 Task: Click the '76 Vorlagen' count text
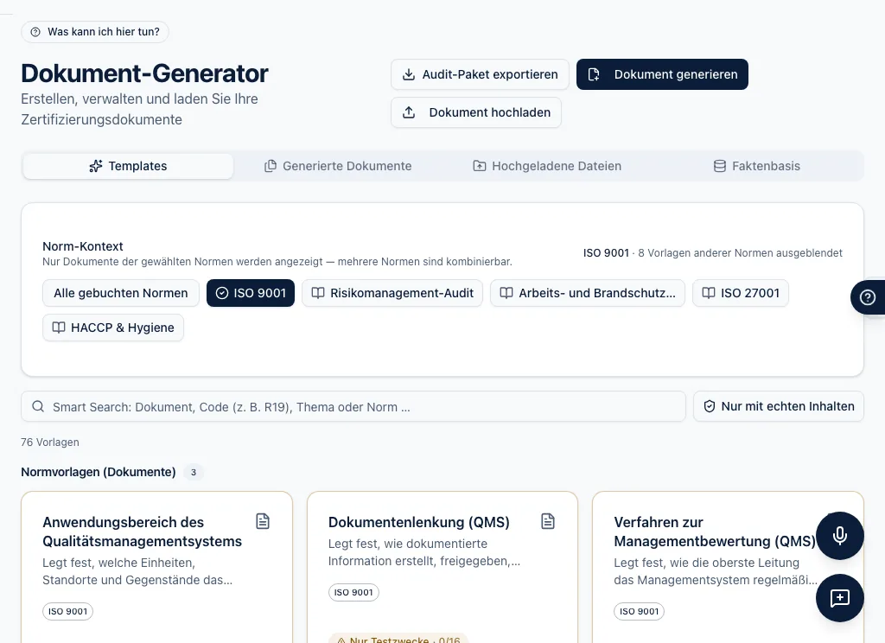click(50, 442)
